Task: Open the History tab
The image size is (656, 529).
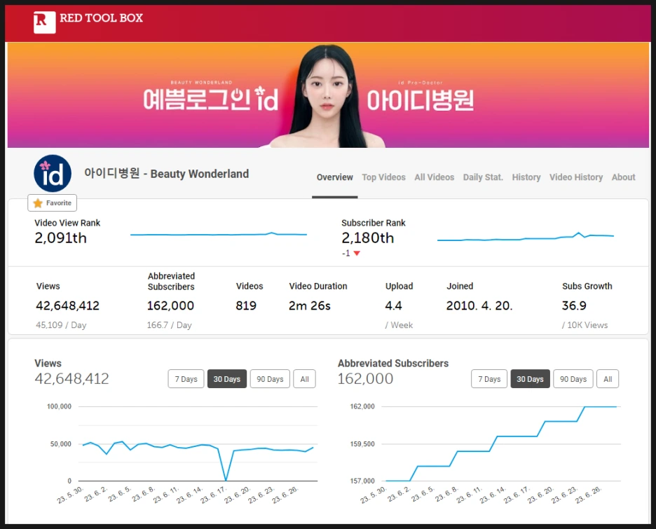Action: coord(526,177)
